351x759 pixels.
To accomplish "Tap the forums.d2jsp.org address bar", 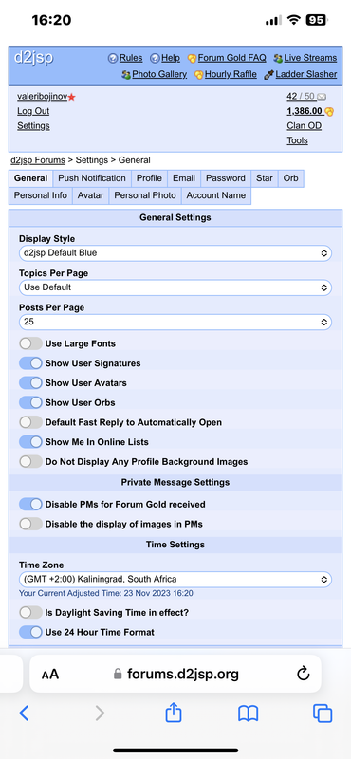I will [175, 674].
